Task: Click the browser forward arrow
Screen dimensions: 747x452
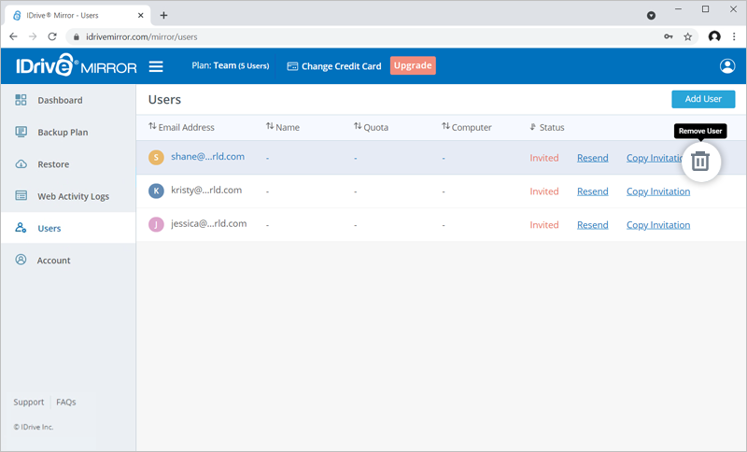Action: point(33,36)
